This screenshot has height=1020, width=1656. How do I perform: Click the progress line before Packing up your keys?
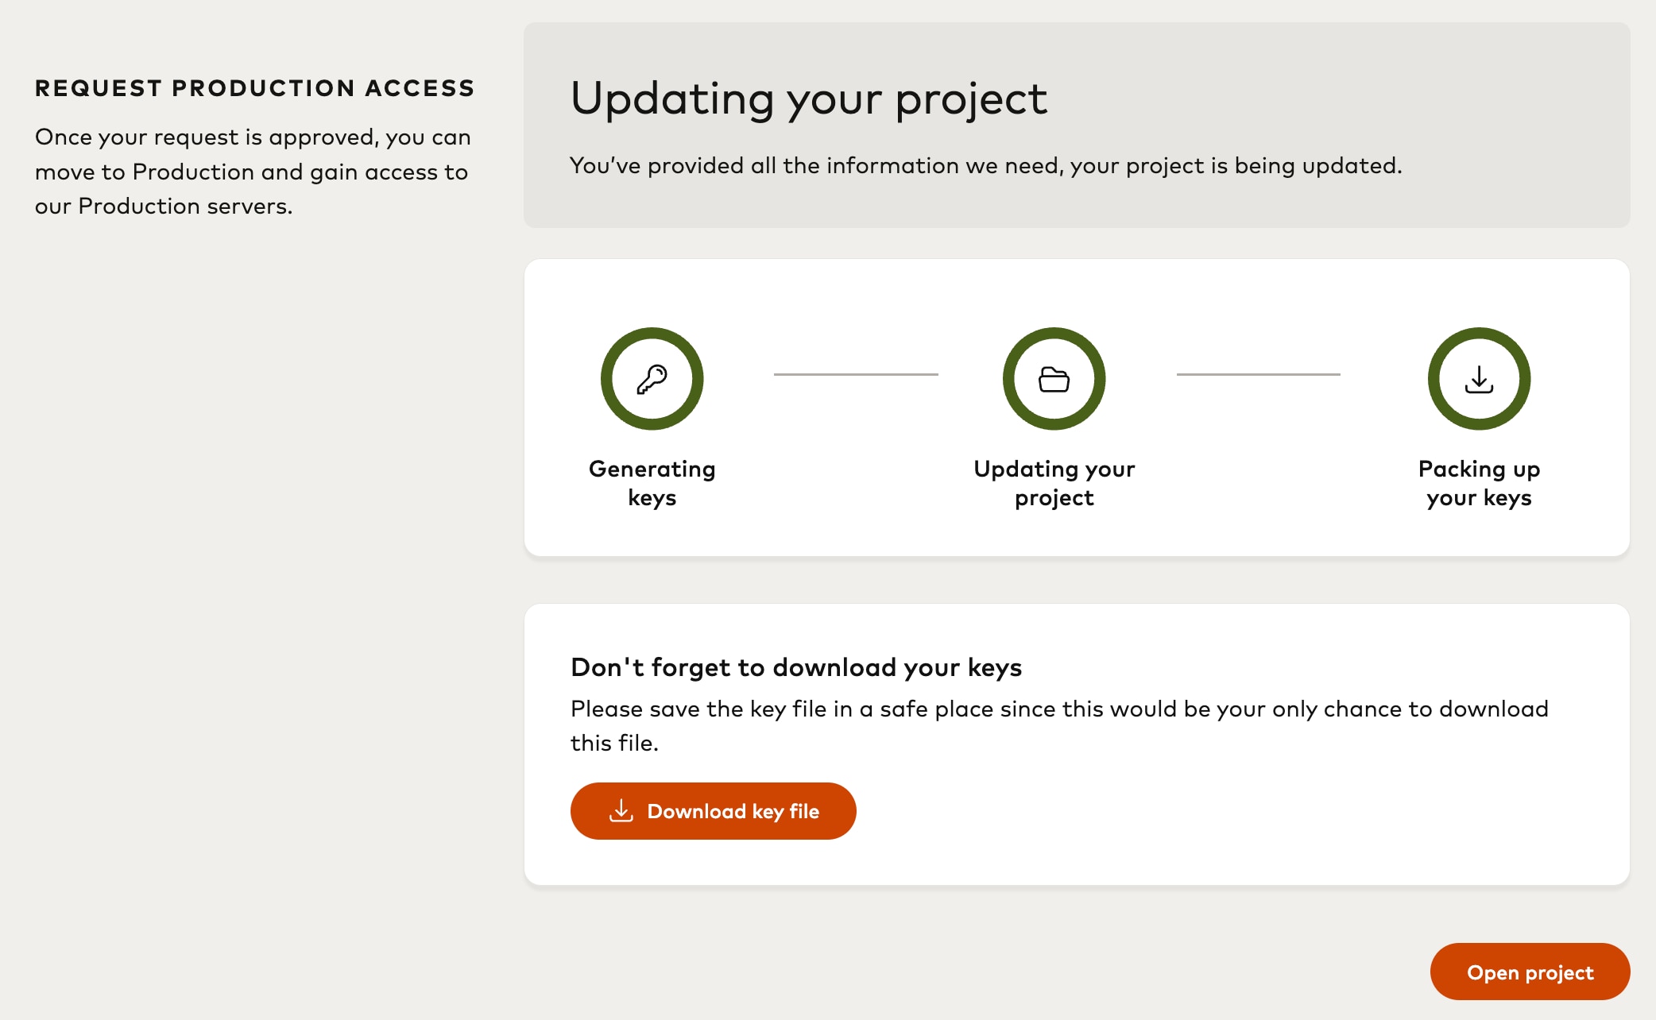tap(1258, 374)
